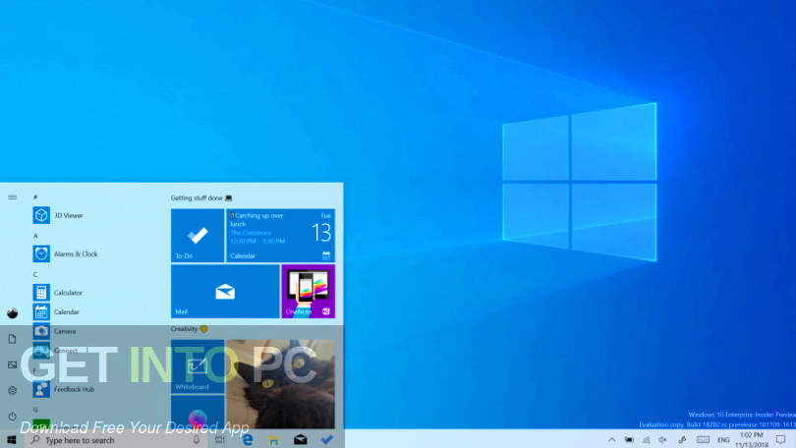Expand the Start menu hamburger button
This screenshot has height=448, width=796.
[12, 196]
